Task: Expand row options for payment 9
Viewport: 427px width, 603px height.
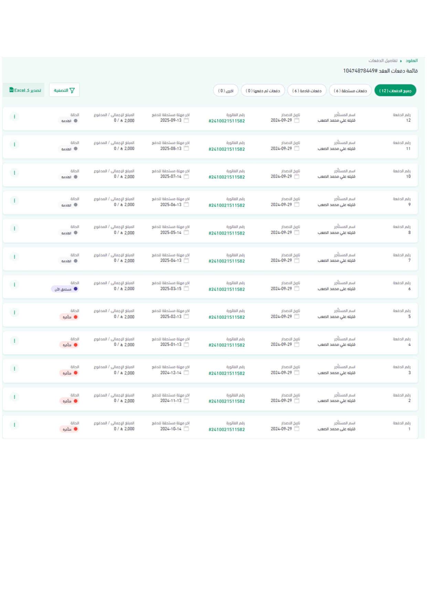Action: [x=14, y=201]
